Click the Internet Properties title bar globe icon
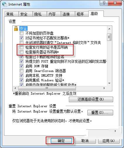Viewport: 124px width, 148px height. pyautogui.click(x=5, y=4)
